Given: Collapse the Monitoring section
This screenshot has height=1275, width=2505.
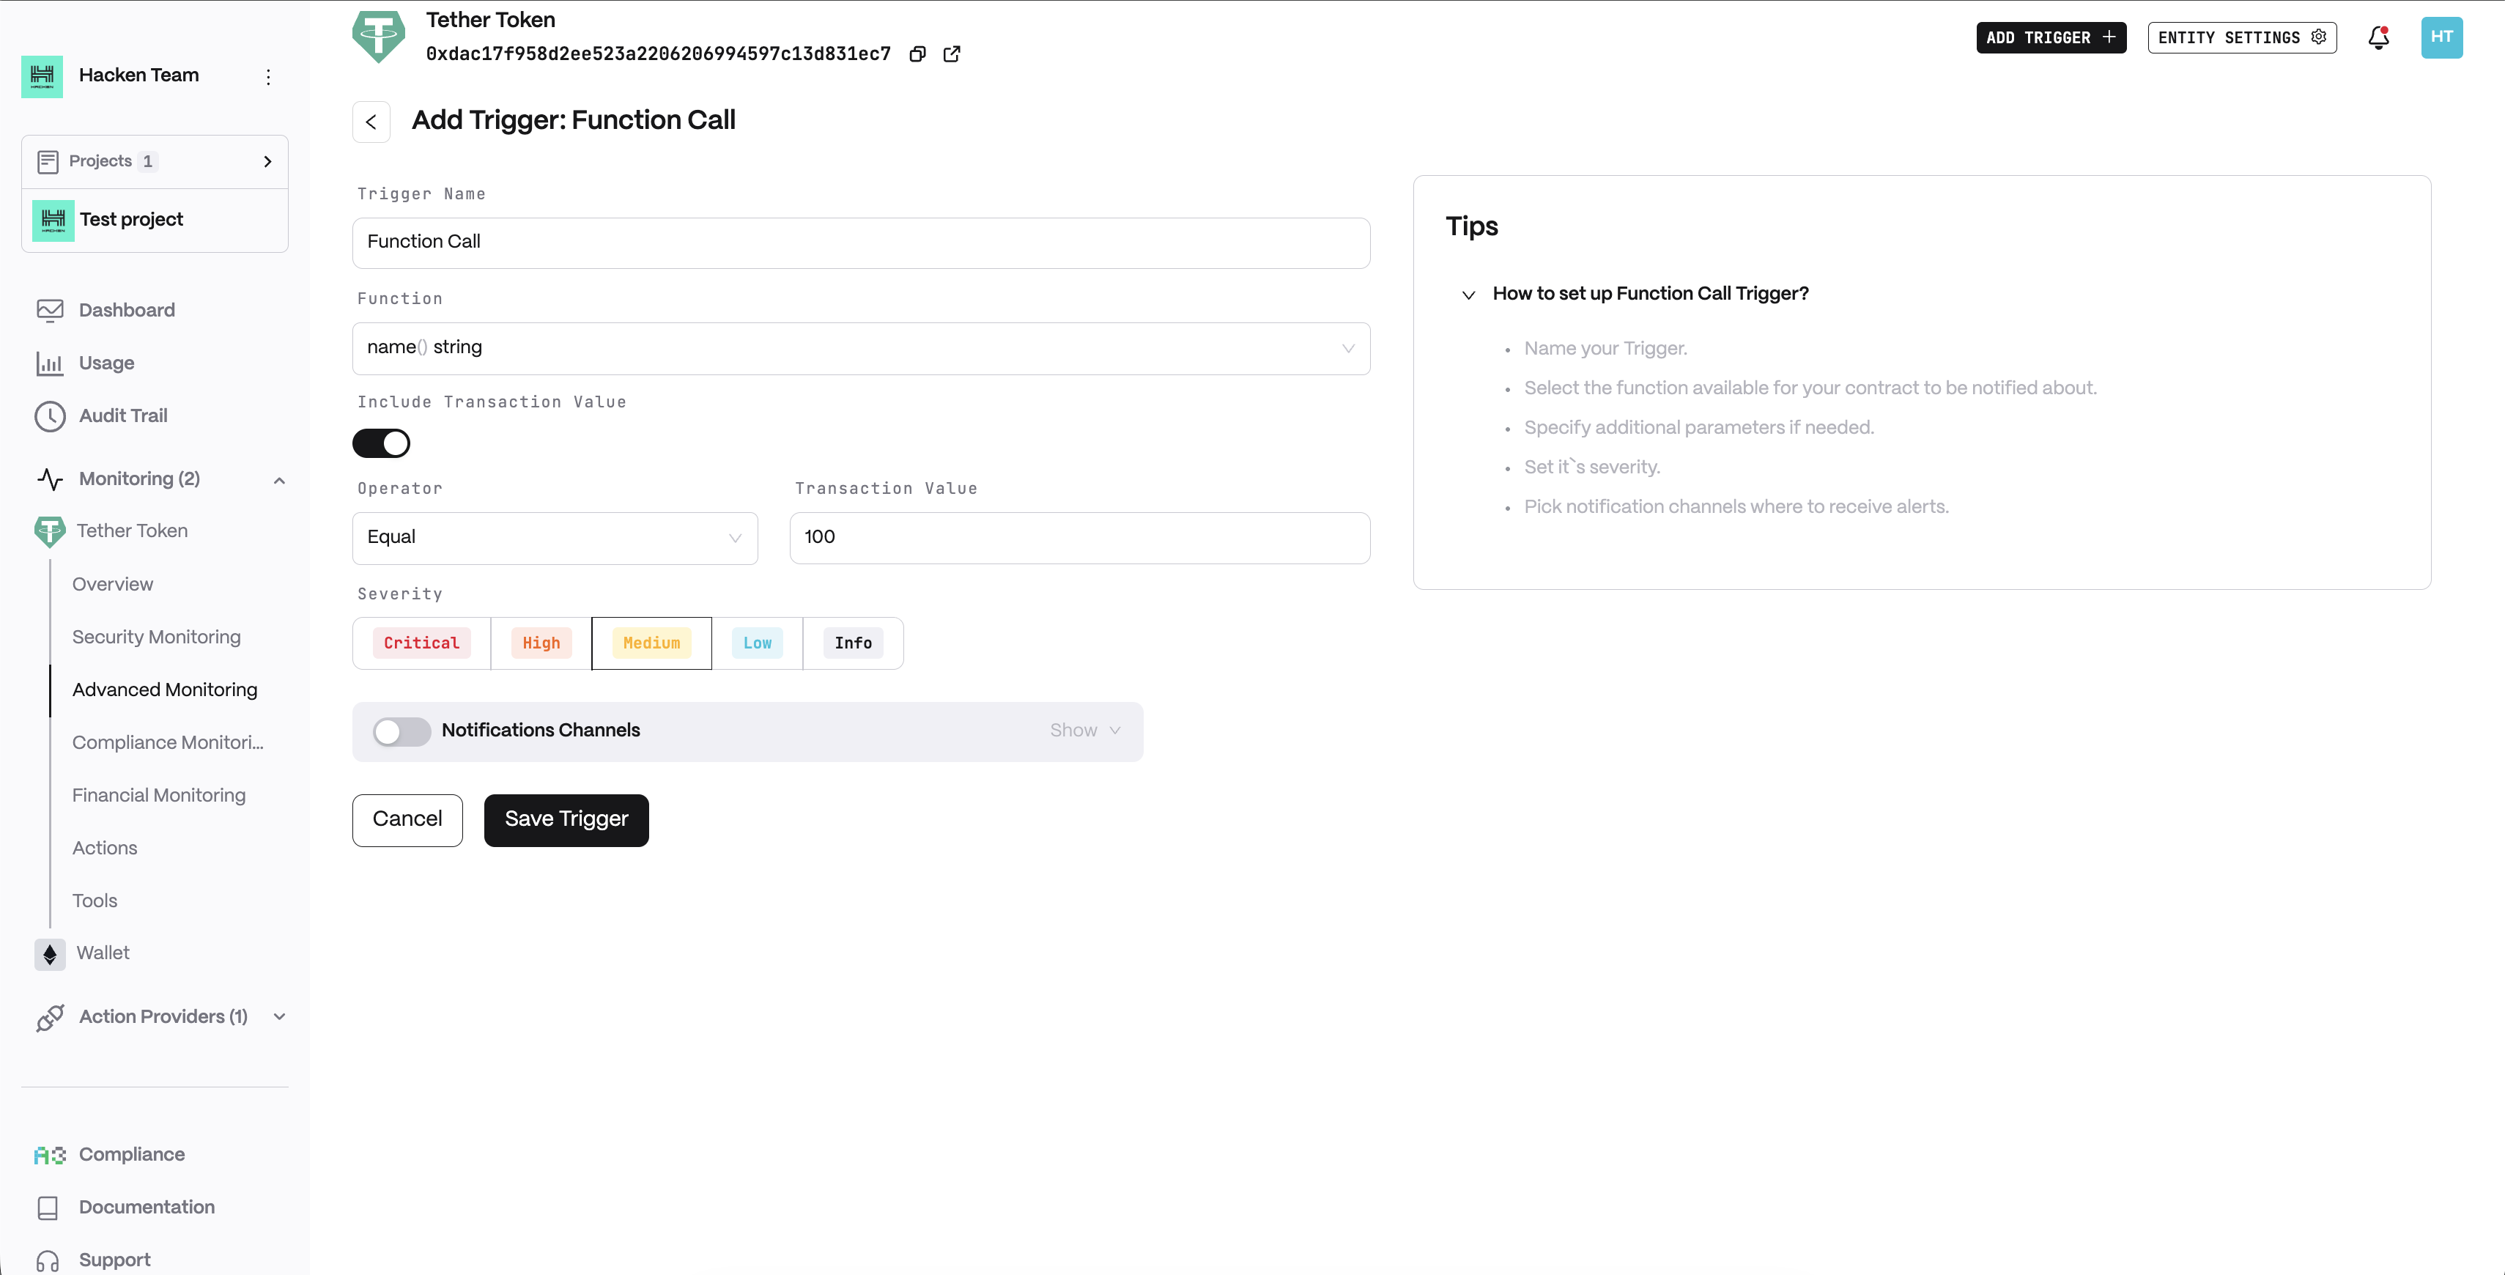Looking at the screenshot, I should tap(279, 479).
